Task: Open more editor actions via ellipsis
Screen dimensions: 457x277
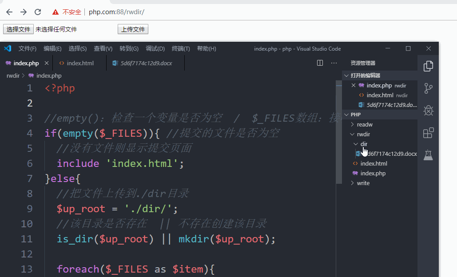Action: click(x=334, y=63)
